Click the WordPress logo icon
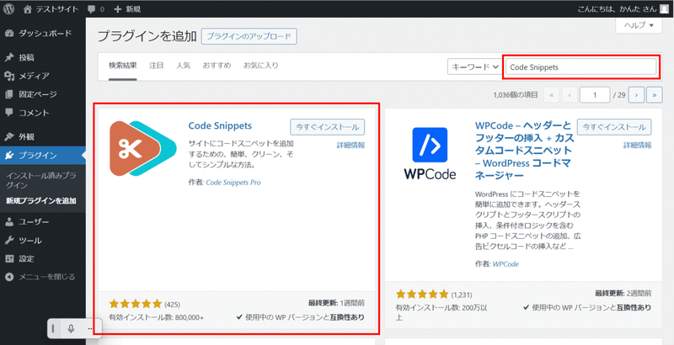Screen dimensions: 674x345 point(8,9)
